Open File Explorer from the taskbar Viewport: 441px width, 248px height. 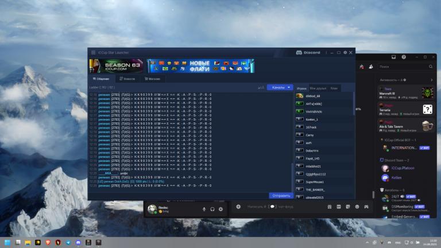click(x=28, y=242)
